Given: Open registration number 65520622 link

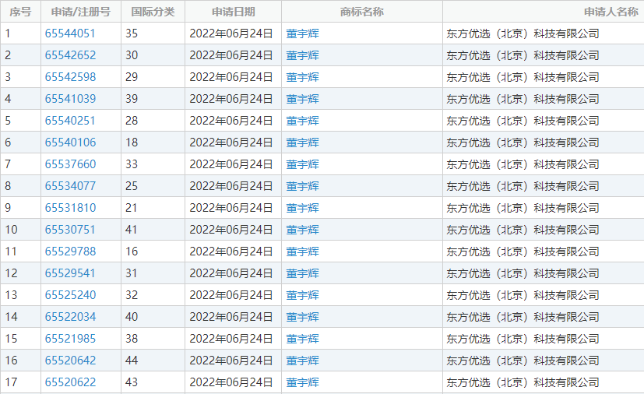Looking at the screenshot, I should pyautogui.click(x=70, y=382).
